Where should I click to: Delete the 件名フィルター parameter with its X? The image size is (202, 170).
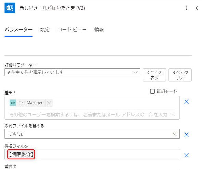[x=186, y=155]
